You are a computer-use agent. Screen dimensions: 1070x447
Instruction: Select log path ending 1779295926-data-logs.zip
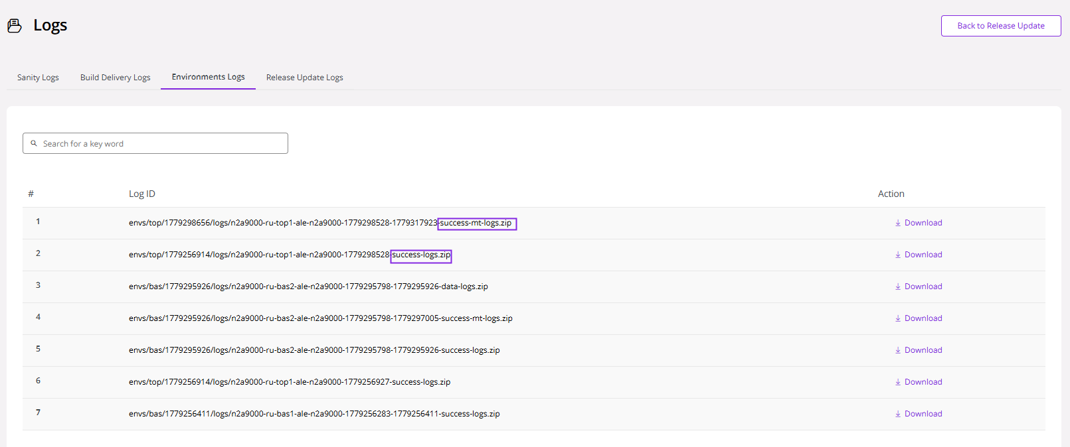pos(308,287)
